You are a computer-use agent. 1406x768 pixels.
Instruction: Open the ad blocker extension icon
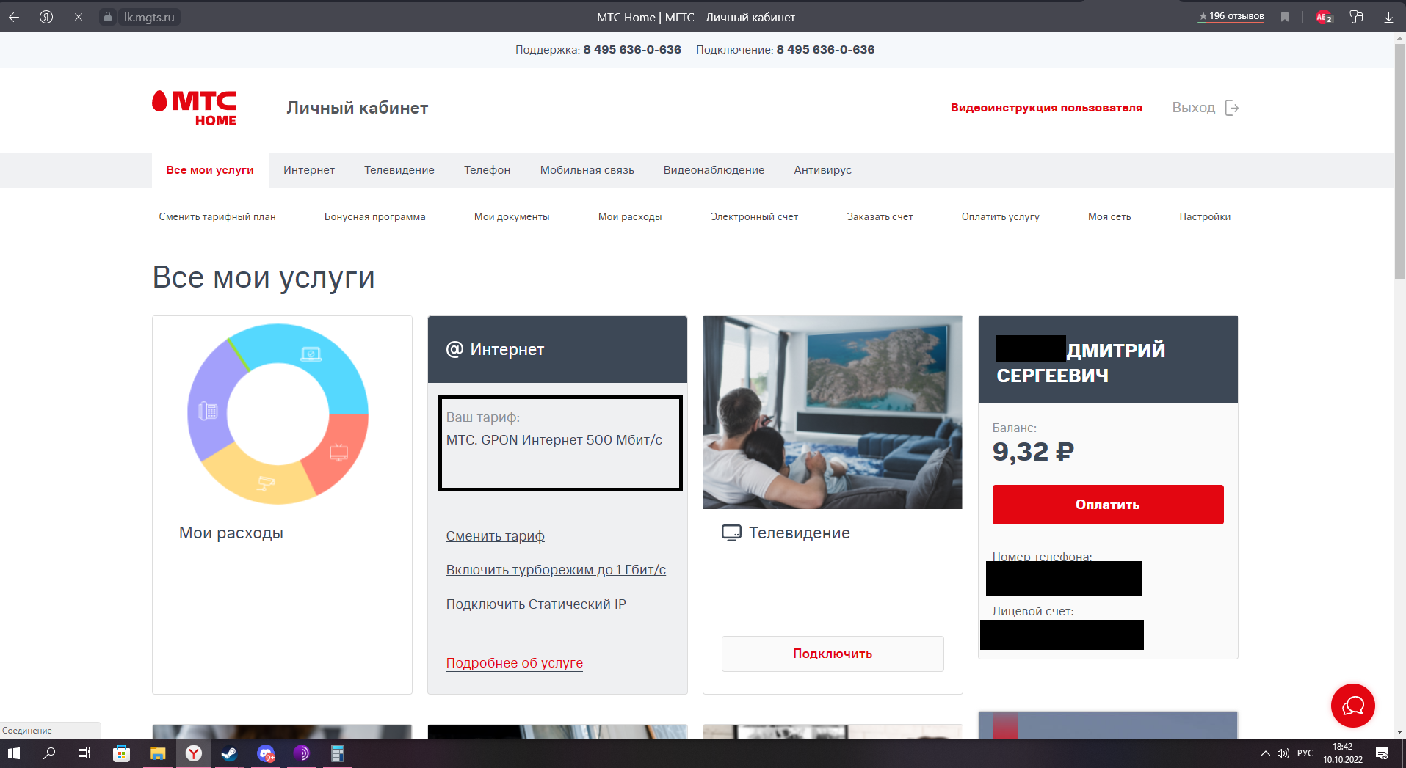(1325, 17)
